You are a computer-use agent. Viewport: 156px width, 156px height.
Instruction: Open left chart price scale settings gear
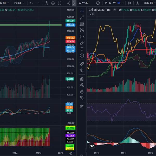(x=71, y=153)
